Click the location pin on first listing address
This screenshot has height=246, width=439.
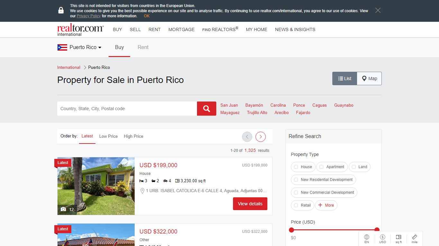(x=142, y=191)
